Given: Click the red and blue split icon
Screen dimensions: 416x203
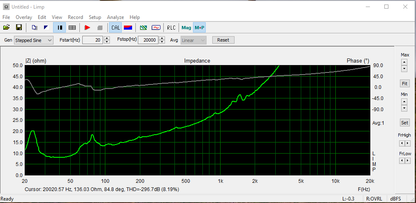Looking at the screenshot, I should (x=128, y=27).
